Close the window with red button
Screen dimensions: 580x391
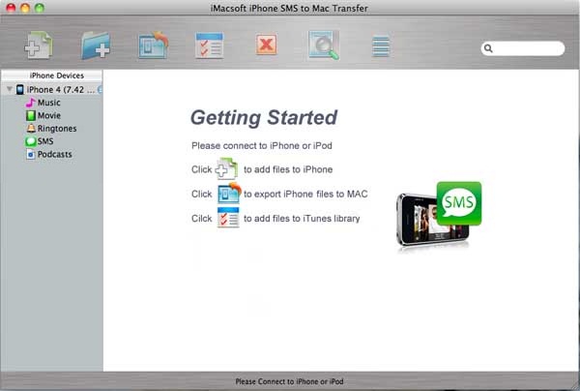pyautogui.click(x=11, y=8)
